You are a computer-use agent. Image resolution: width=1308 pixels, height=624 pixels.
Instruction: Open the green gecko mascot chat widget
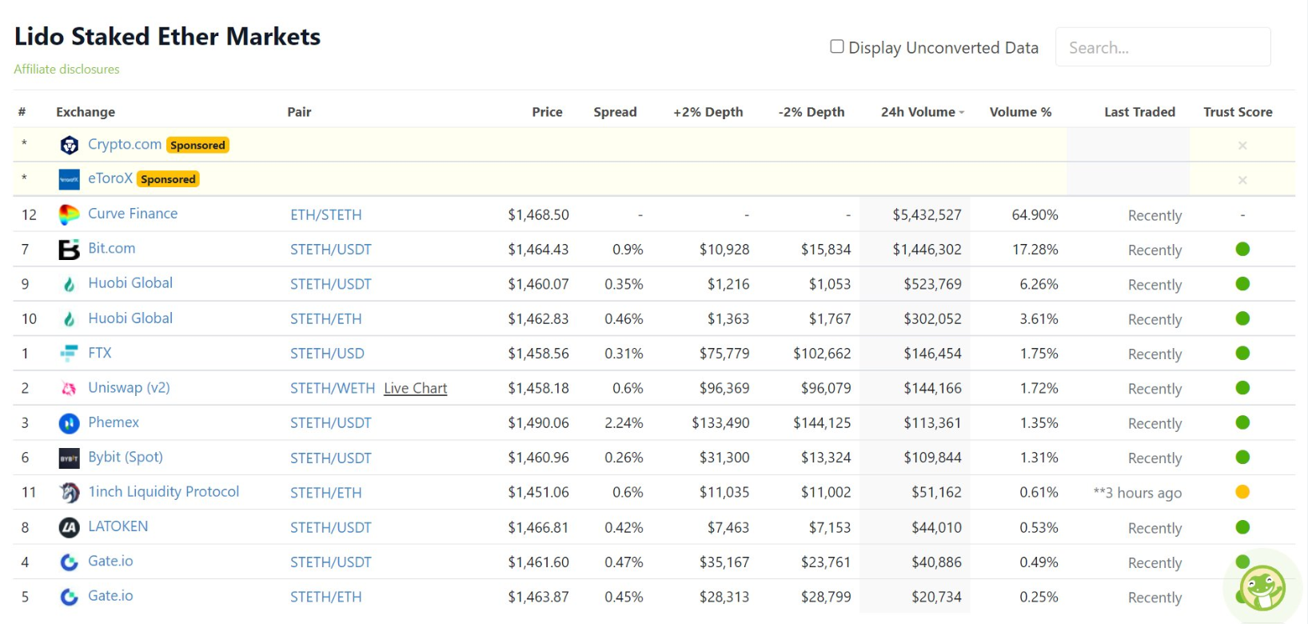click(x=1262, y=588)
